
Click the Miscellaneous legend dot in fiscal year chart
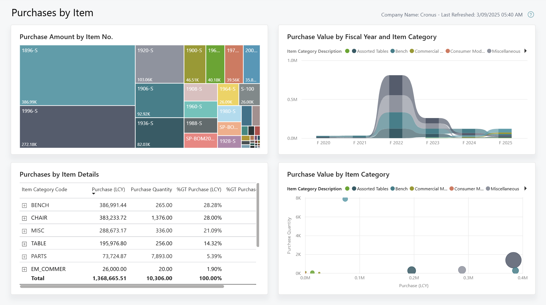[x=489, y=51]
